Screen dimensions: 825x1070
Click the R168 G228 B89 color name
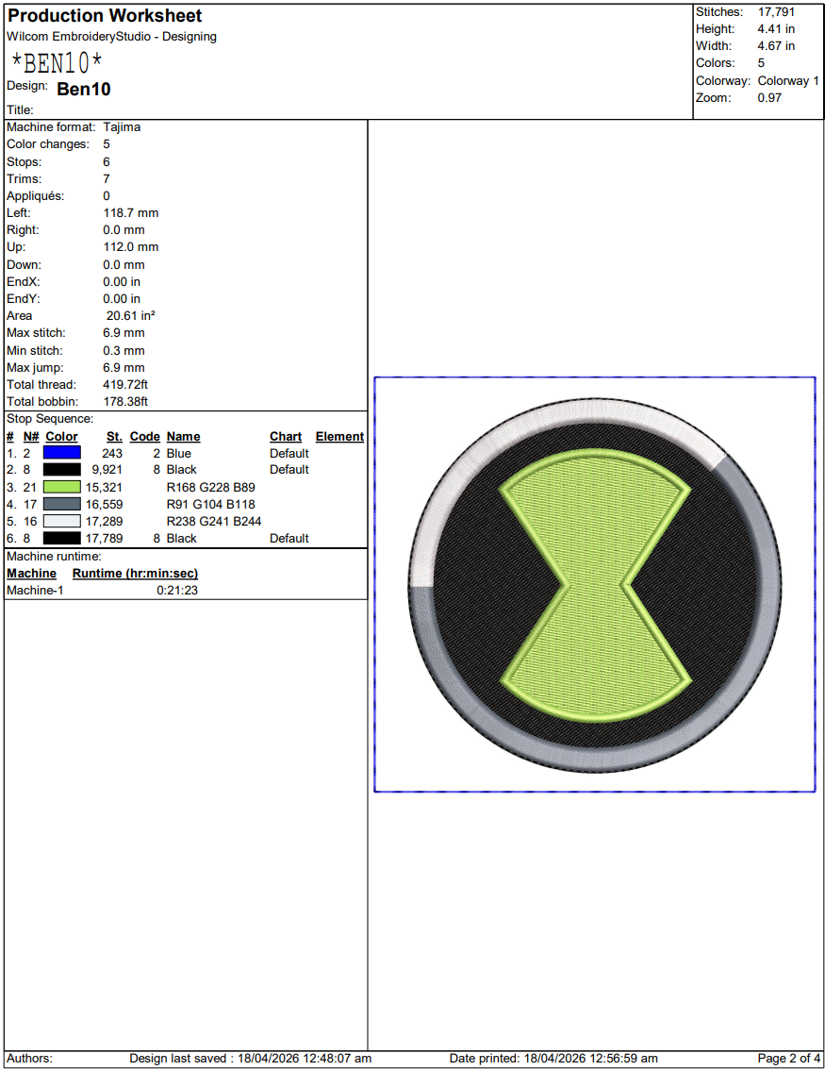(x=210, y=487)
